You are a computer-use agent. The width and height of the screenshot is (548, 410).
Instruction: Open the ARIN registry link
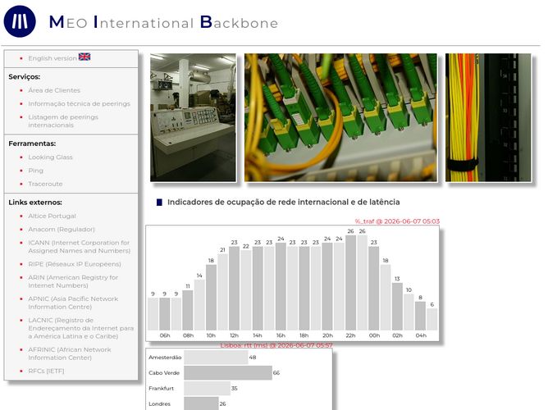[x=73, y=281]
